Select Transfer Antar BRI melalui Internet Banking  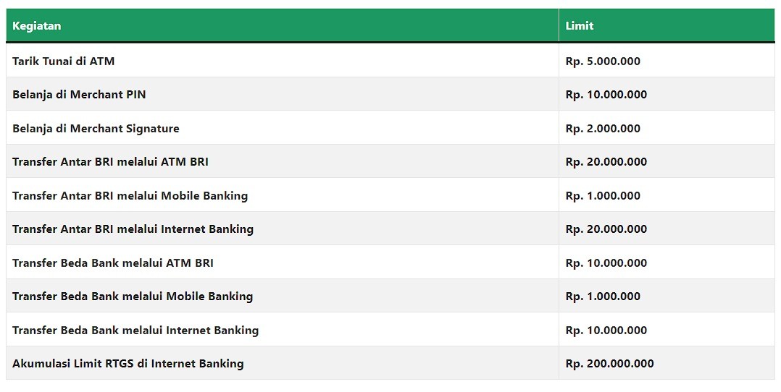click(x=133, y=229)
